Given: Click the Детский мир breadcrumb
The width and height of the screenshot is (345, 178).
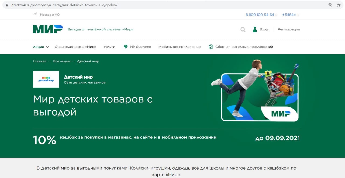Looking at the screenshot, I should point(88,61).
